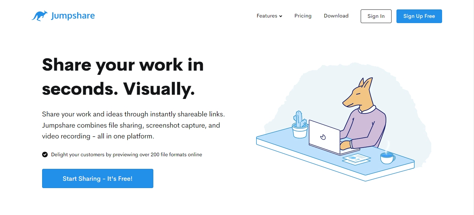Click the paragraph starting "Share your work and ideas"
Screen dimensions: 474x215
[x=133, y=125]
